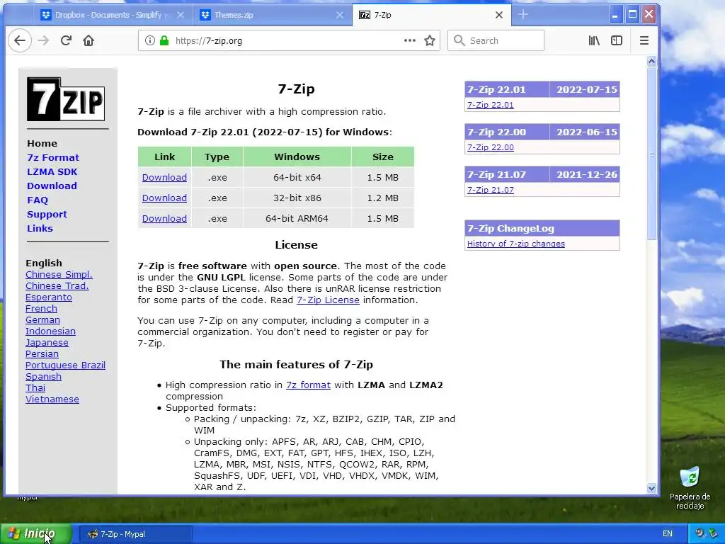Image resolution: width=725 pixels, height=544 pixels.
Task: Click the page scrollbar down arrow
Action: pos(652,488)
